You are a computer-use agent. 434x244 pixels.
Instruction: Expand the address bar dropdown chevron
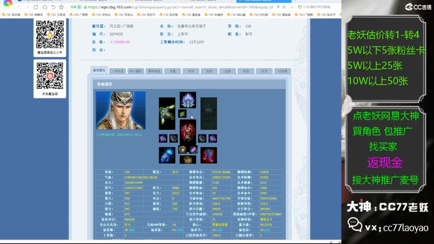point(292,7)
